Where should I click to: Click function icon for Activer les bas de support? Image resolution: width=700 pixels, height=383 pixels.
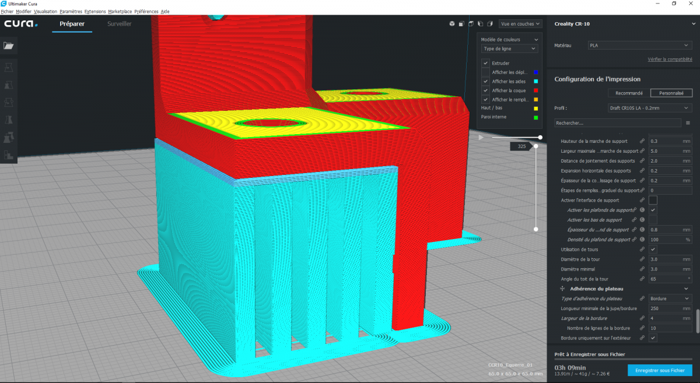click(642, 220)
